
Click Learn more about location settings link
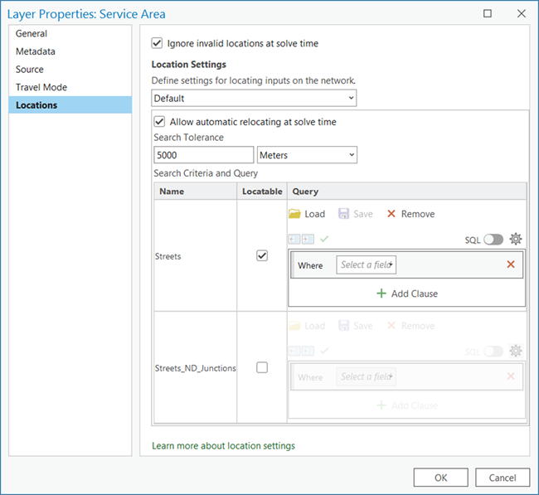(223, 446)
